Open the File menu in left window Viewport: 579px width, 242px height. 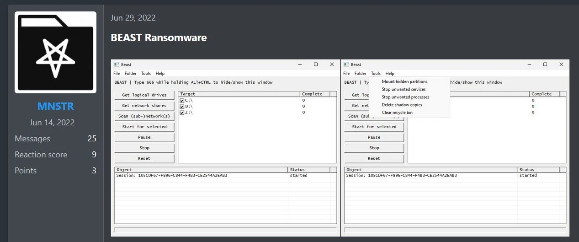coord(117,73)
